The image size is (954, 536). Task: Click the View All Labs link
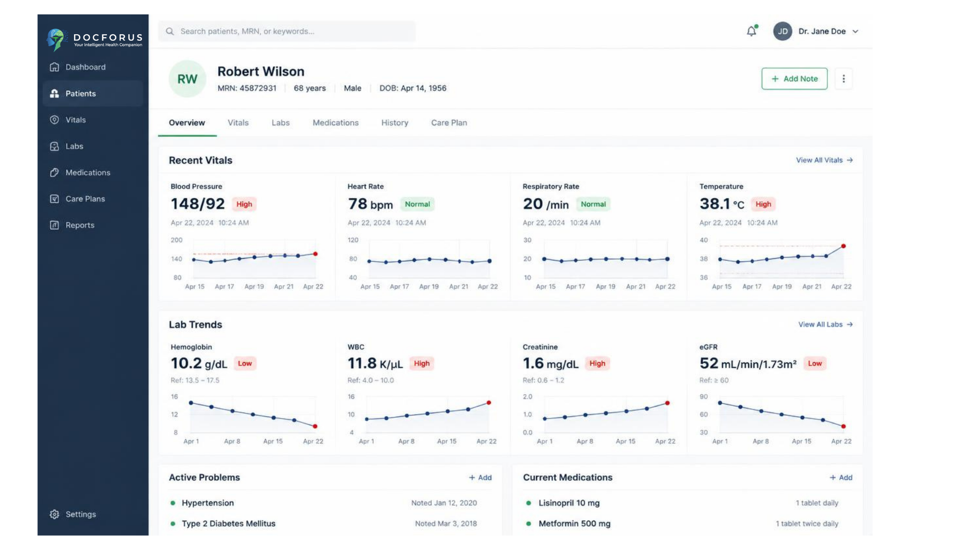pyautogui.click(x=825, y=324)
